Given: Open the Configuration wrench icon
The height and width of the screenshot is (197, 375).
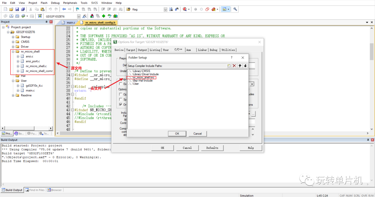Looking at the screenshot, I should [x=235, y=9].
